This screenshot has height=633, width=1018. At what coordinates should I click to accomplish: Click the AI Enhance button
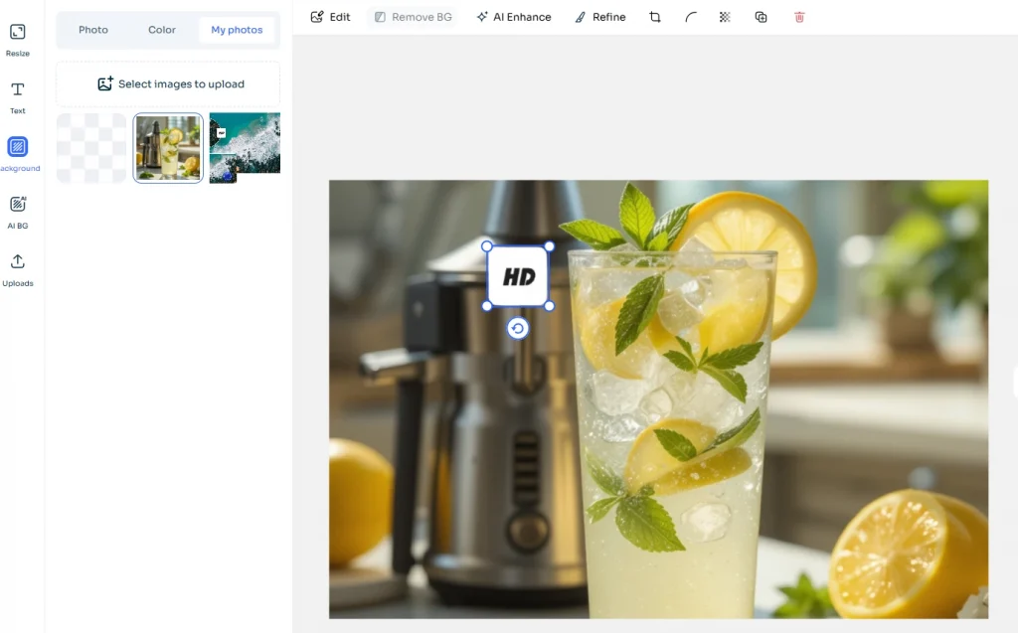[513, 17]
